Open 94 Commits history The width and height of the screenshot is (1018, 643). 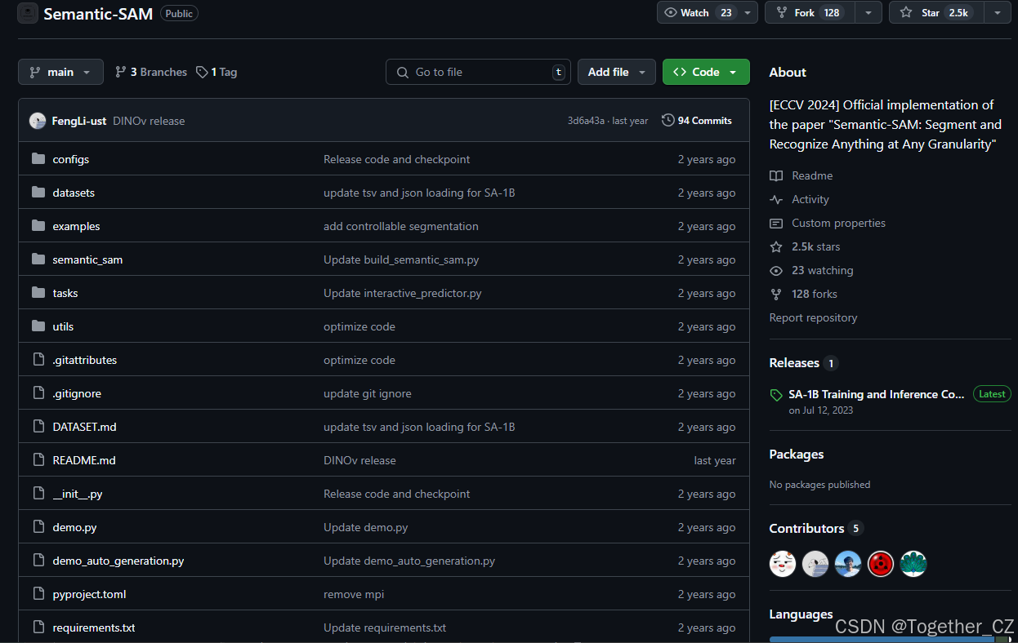[x=697, y=121]
